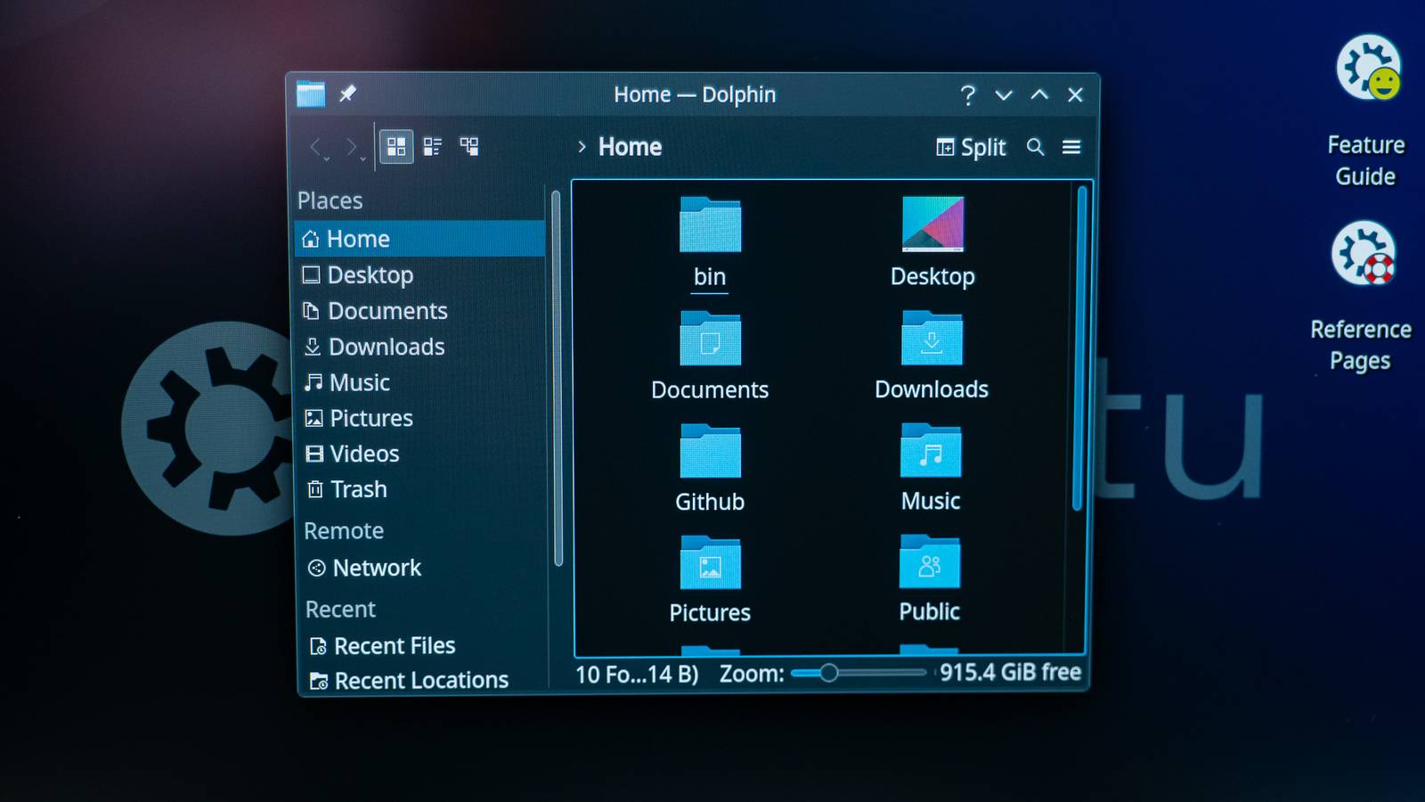Toggle Split view in the toolbar
Screen dimensions: 1425x802
[971, 147]
